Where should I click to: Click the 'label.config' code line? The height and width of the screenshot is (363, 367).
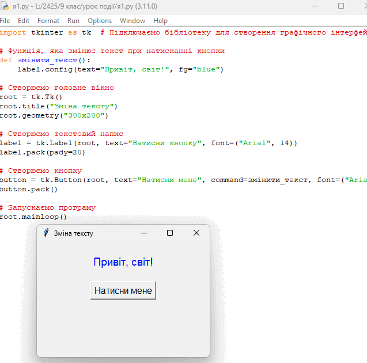(x=120, y=69)
